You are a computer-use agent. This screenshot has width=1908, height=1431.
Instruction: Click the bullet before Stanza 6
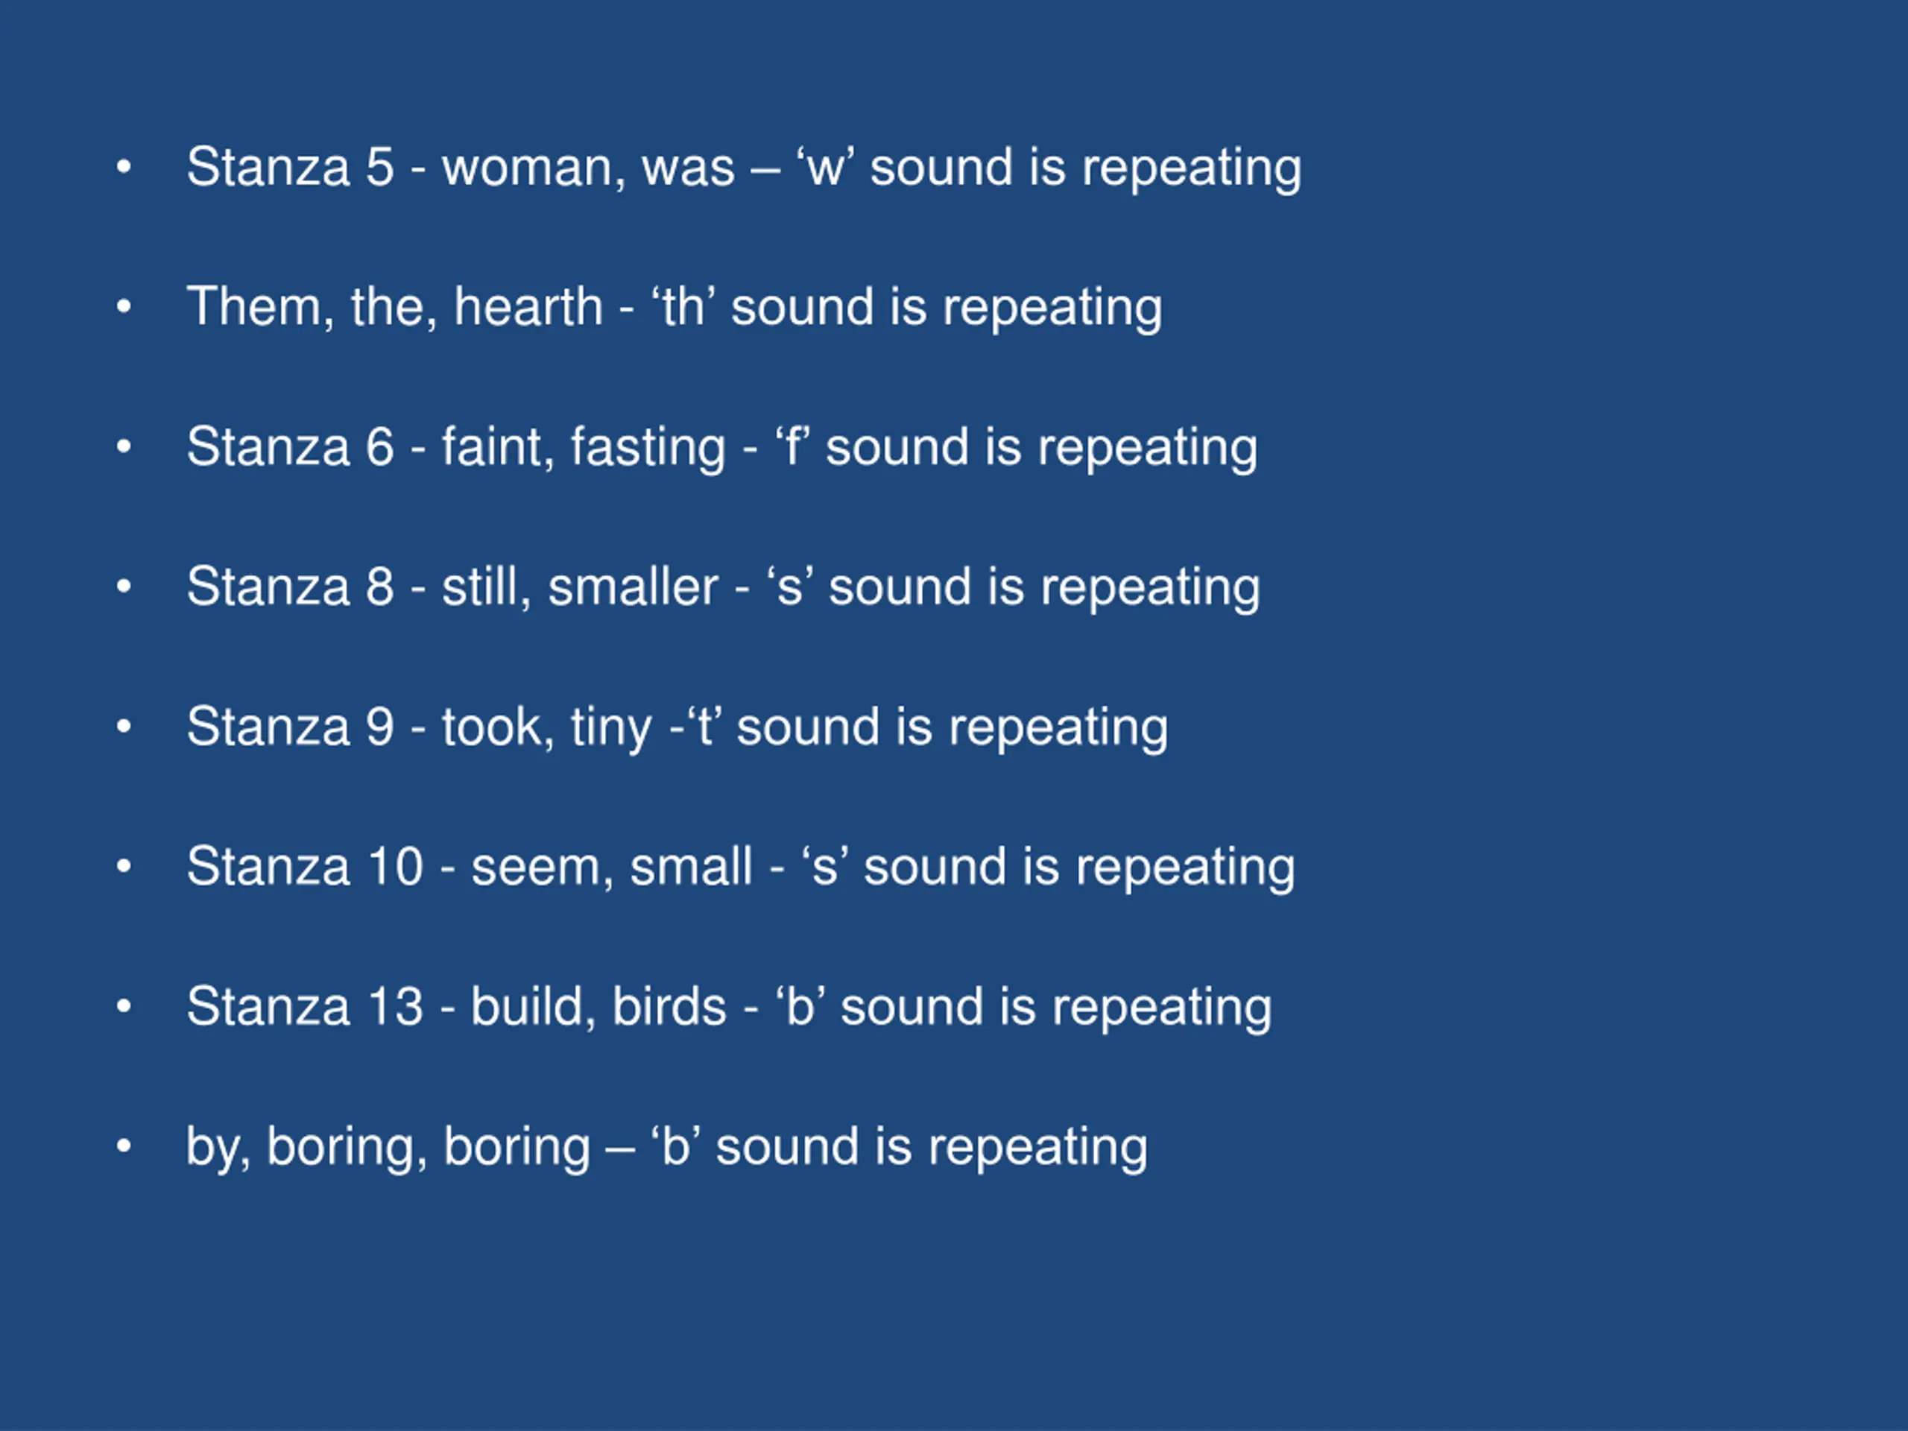(124, 446)
